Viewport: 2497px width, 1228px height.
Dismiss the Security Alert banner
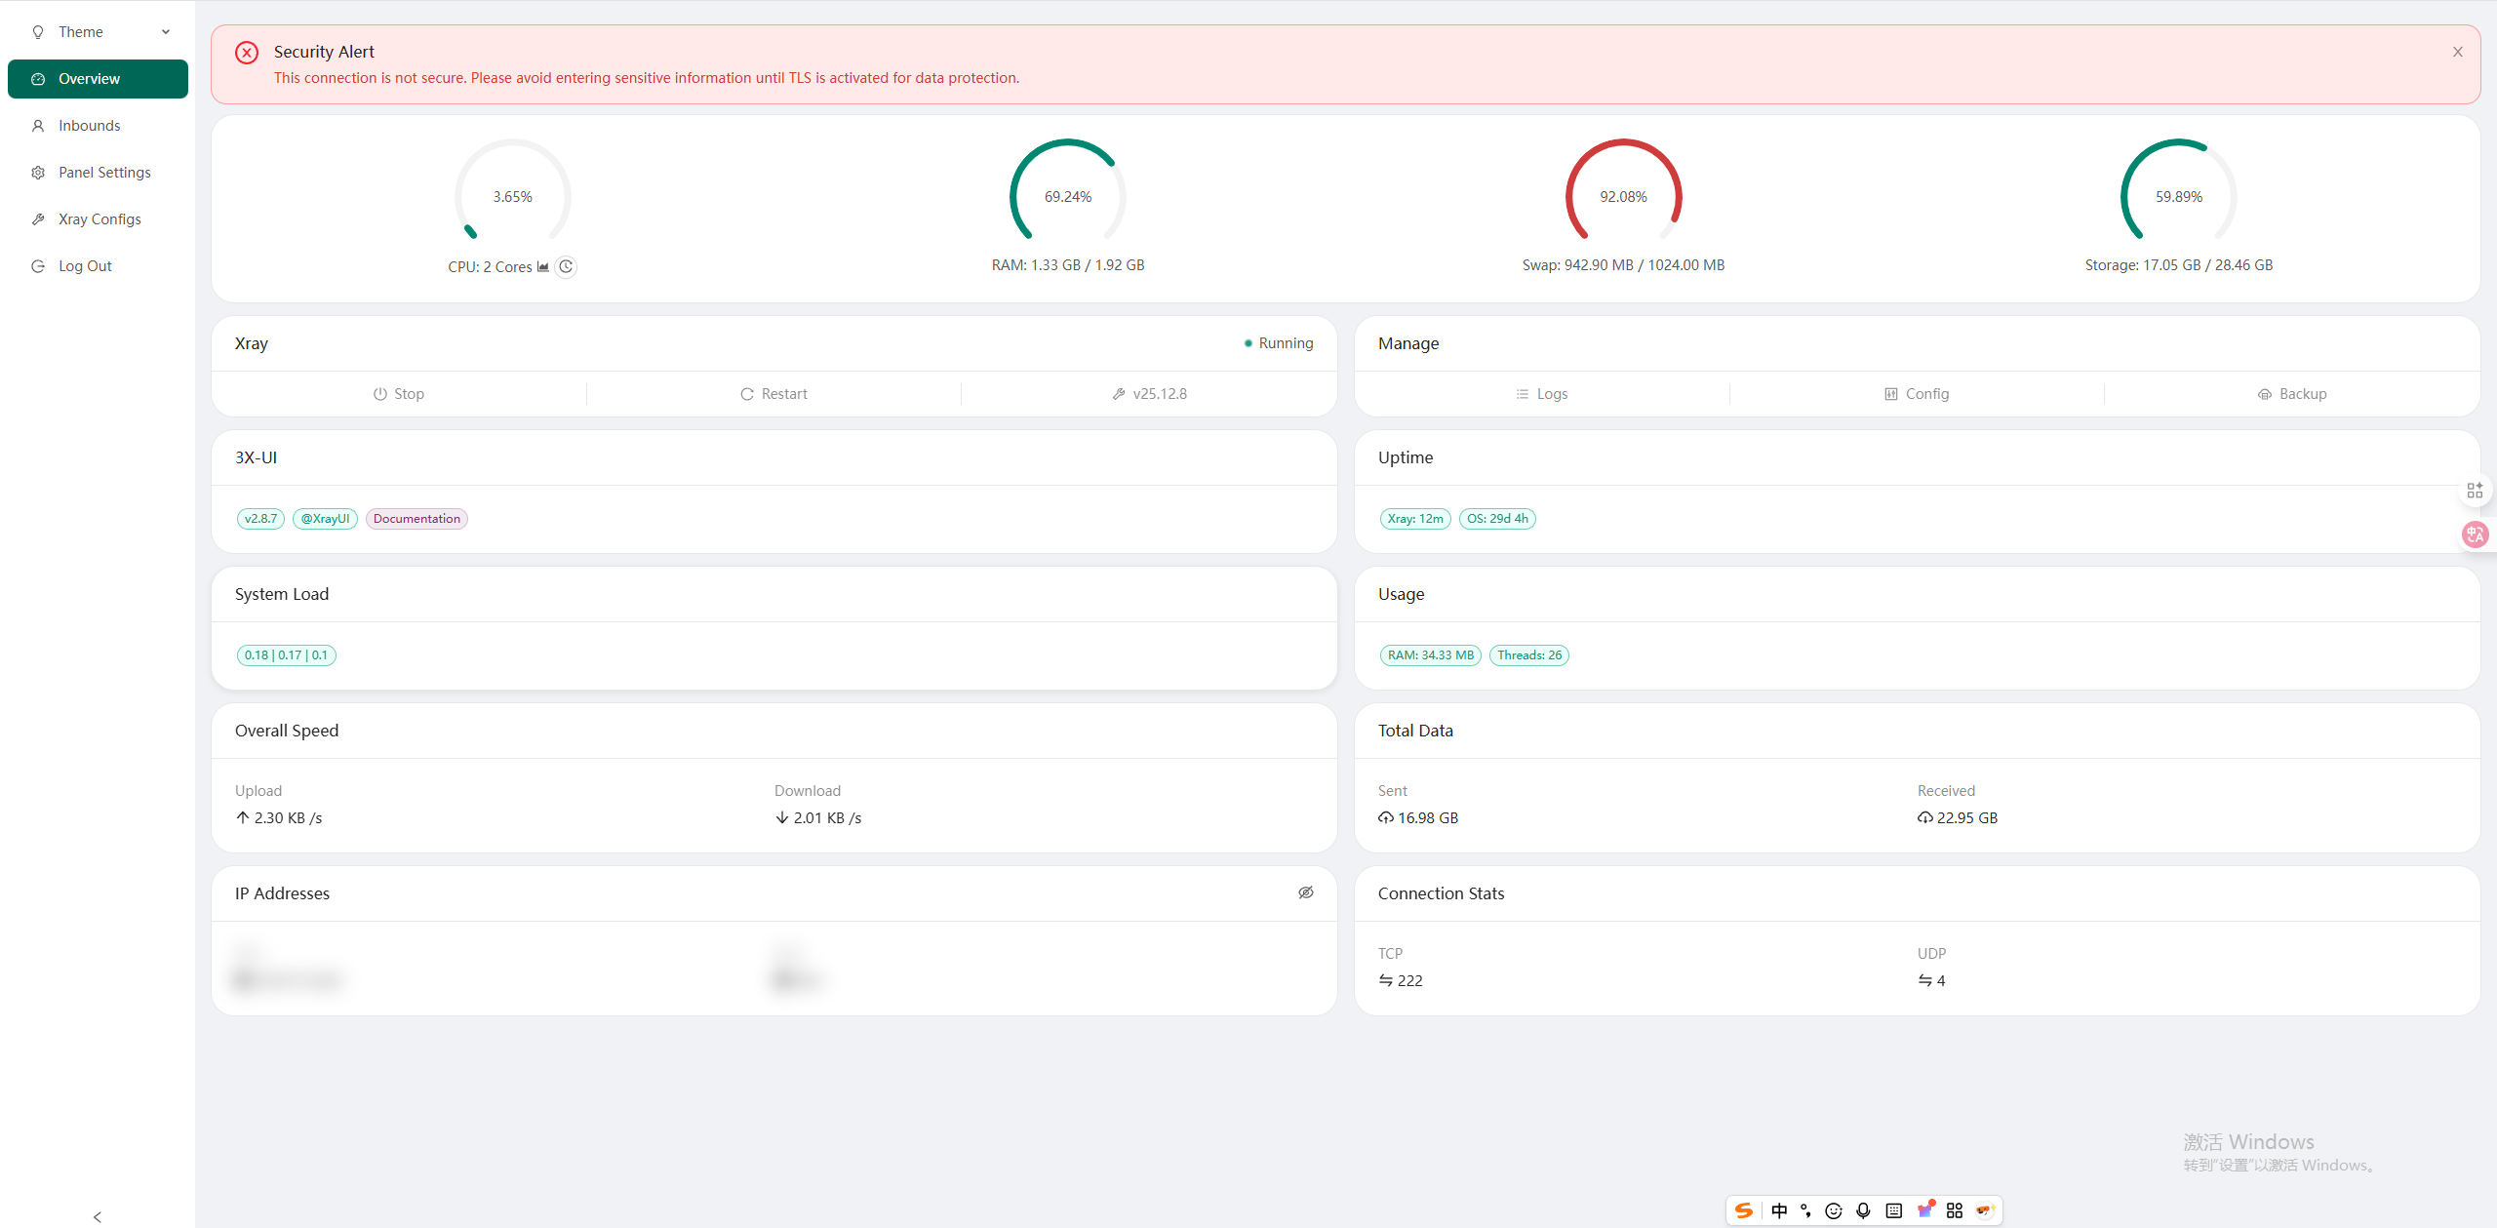(x=2457, y=52)
